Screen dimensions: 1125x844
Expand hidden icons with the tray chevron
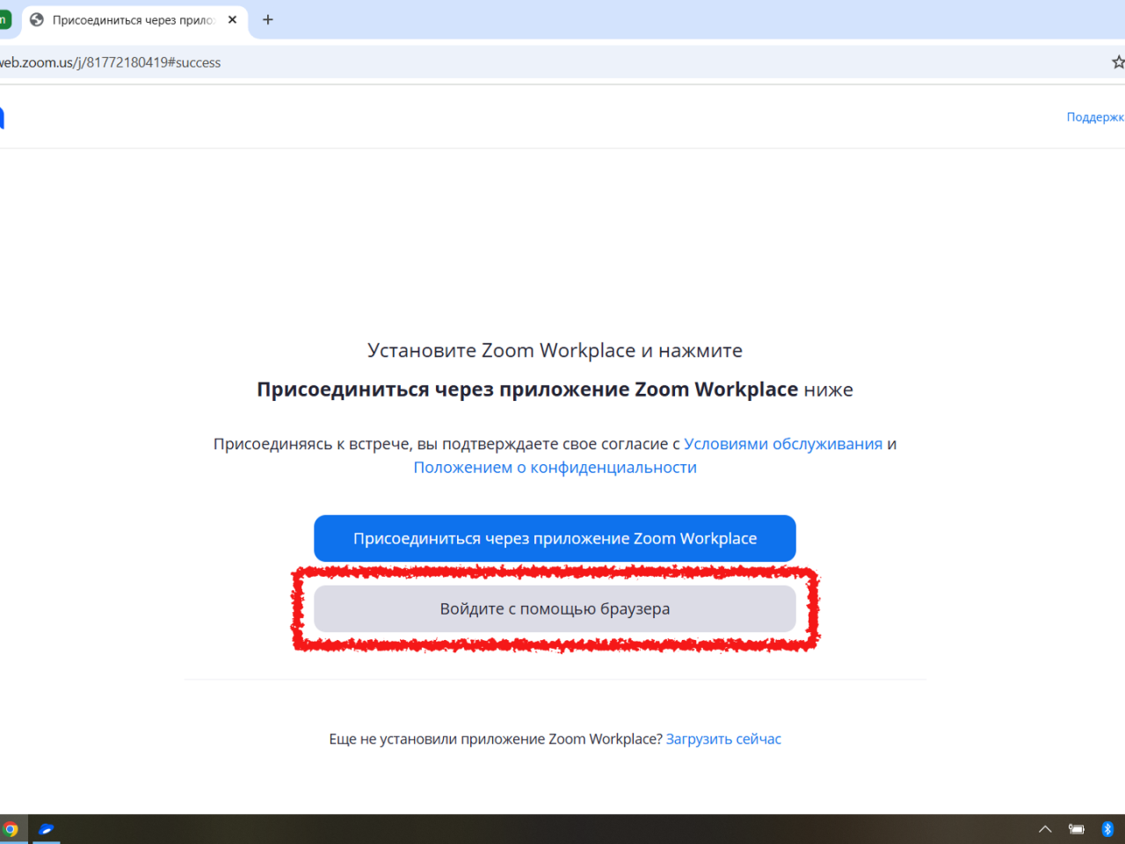(1045, 828)
